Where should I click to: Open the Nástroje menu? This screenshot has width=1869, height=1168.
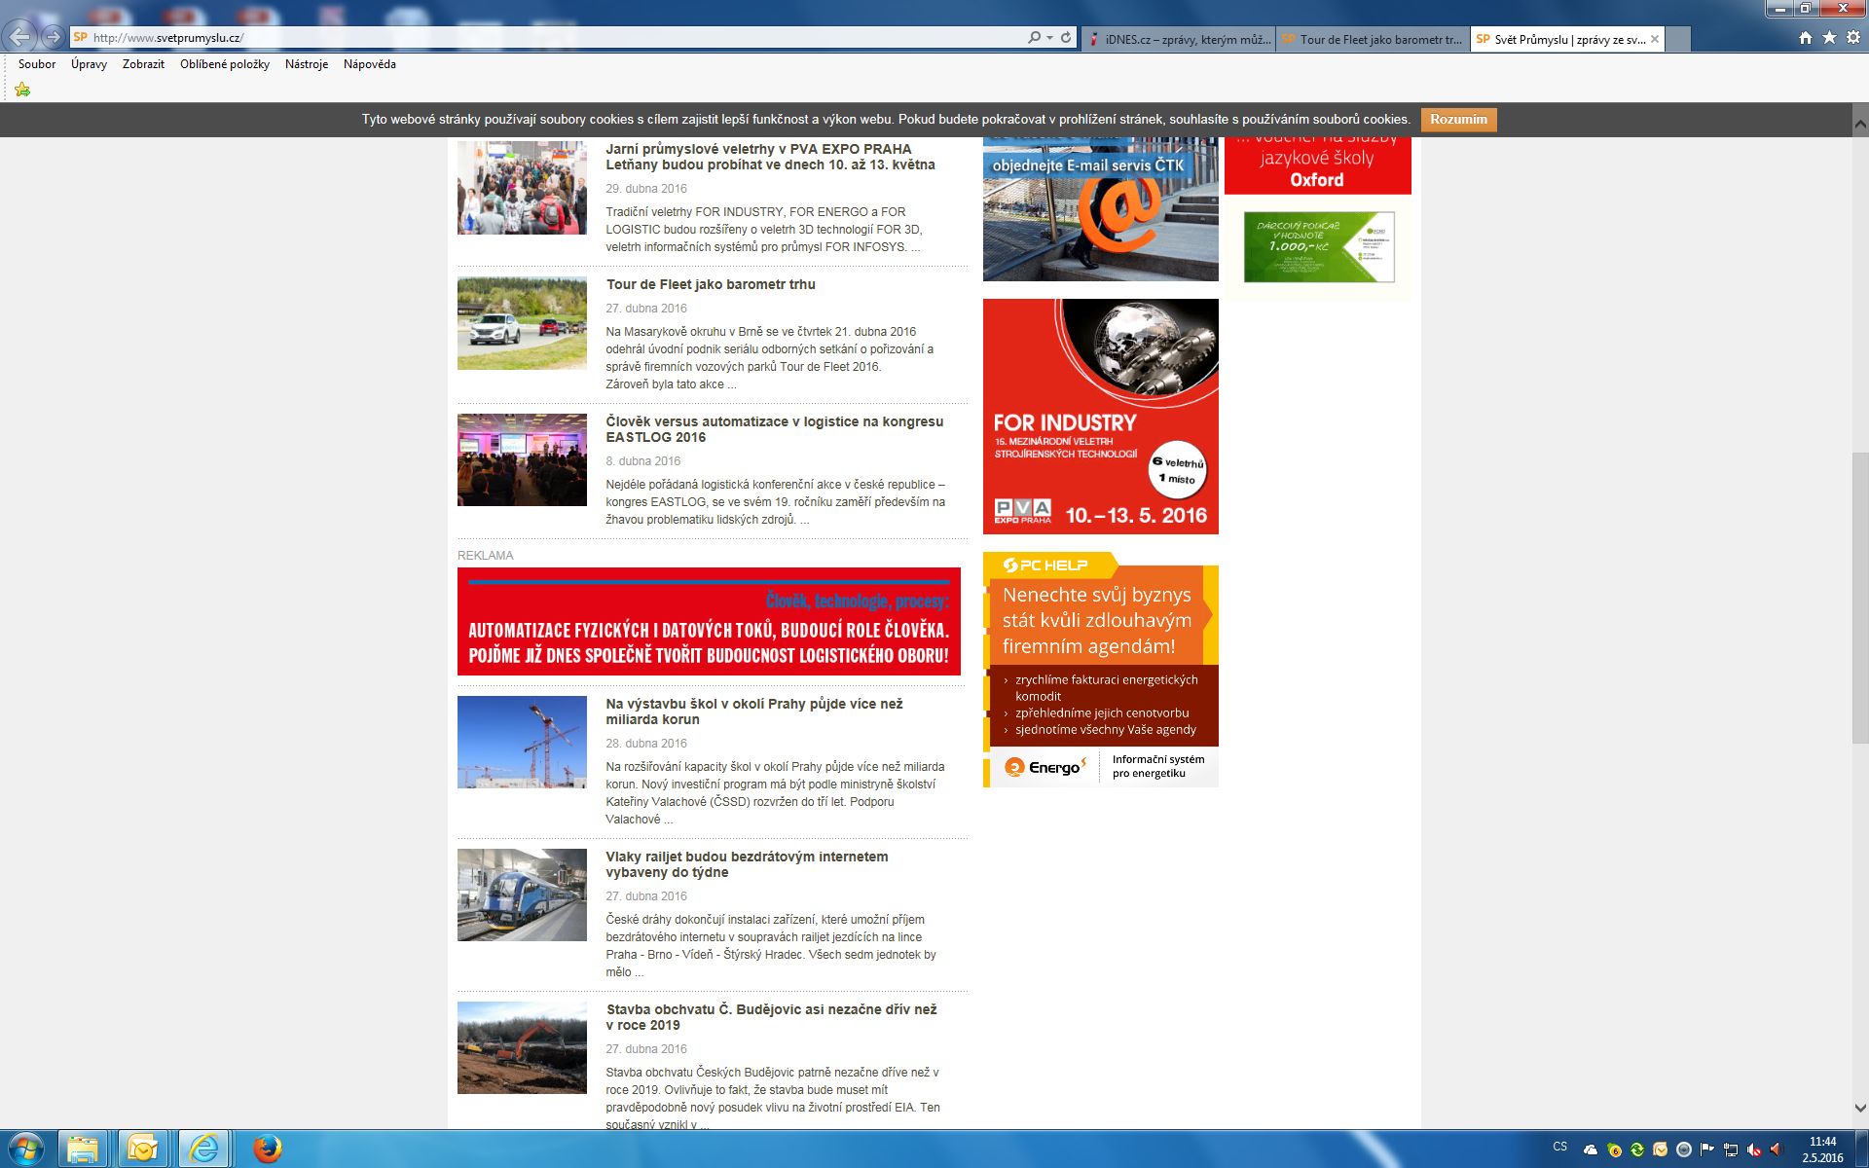click(307, 64)
